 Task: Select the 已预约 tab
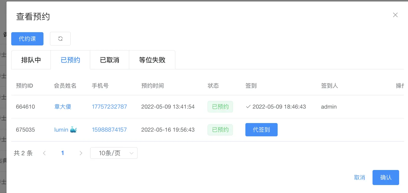click(x=70, y=60)
